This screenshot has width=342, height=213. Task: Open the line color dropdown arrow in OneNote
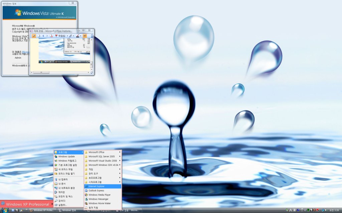[80, 36]
